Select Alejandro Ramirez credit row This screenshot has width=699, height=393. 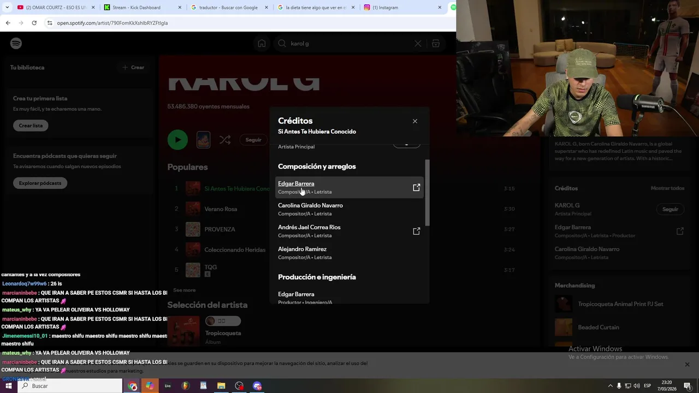(349, 253)
